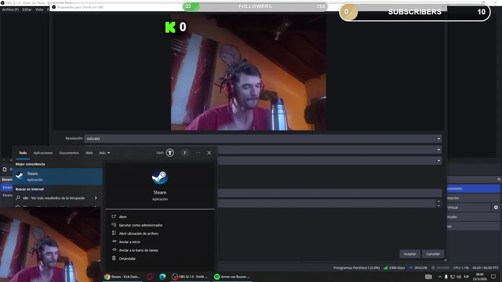Switch to Documentos search tab
This screenshot has height=282, width=502.
[69, 153]
